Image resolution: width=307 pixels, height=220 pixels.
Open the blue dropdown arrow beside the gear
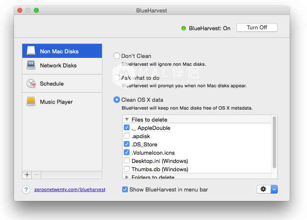[274, 189]
